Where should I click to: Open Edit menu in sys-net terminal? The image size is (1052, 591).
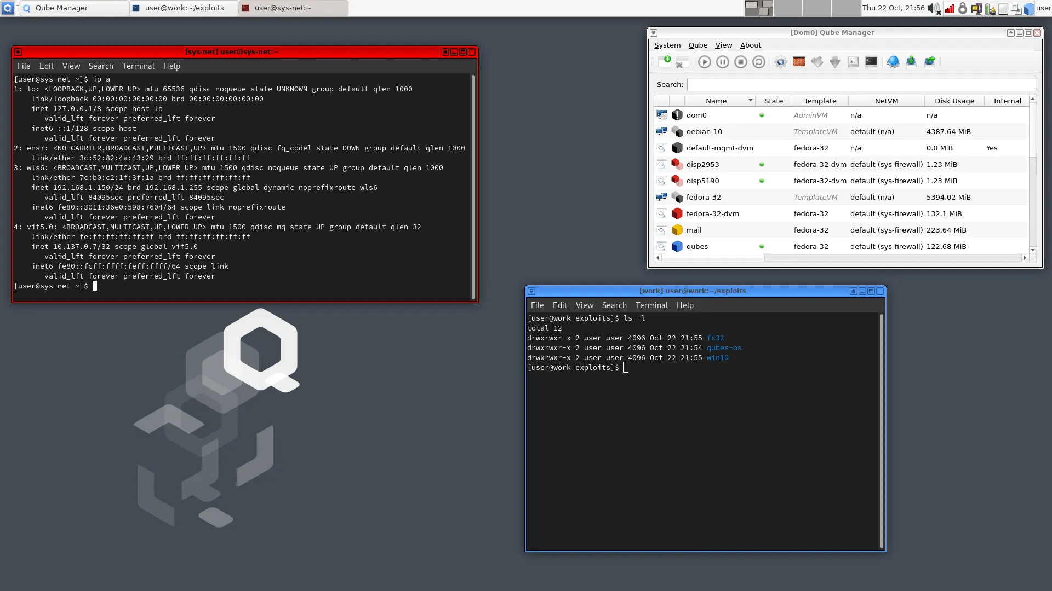[47, 66]
